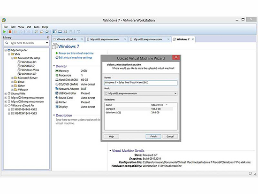The height and width of the screenshot is (194, 258).
Task: Close the Library panel
Action: tap(48, 38)
